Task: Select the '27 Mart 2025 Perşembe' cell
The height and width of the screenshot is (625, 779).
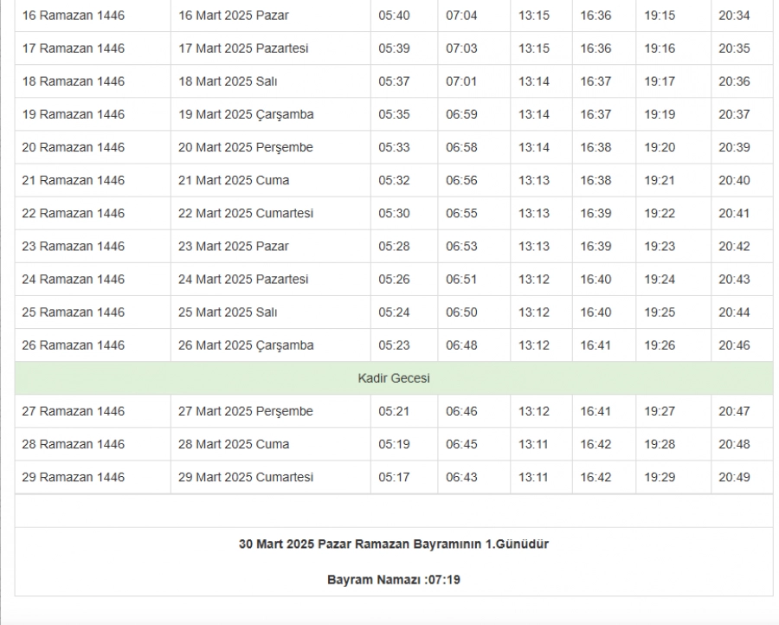Action: (245, 411)
